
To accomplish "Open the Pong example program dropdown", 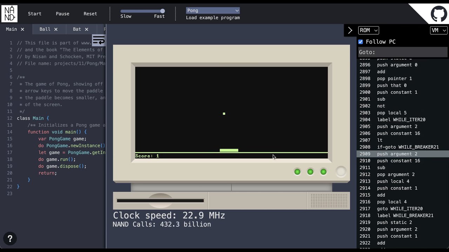I will point(213,10).
